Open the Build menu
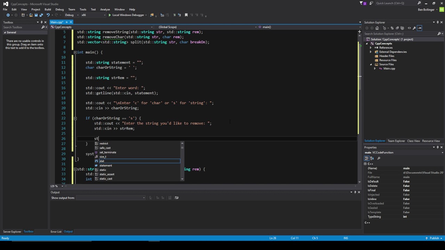This screenshot has width=445, height=250. [x=48, y=9]
